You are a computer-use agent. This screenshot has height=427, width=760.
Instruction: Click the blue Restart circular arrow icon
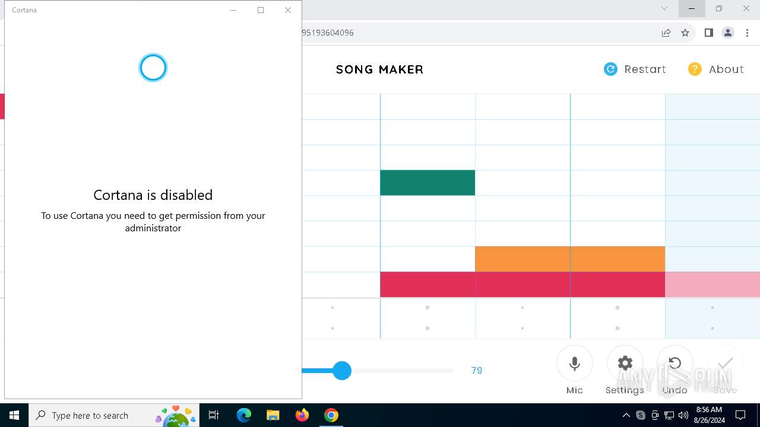click(x=610, y=69)
